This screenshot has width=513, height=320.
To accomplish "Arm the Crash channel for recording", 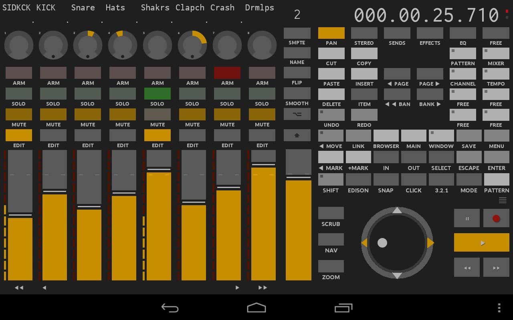I will 227,73.
